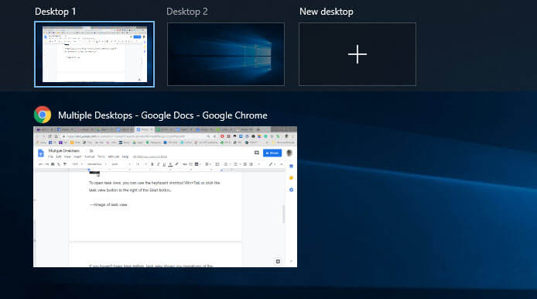Switch to the Desktop 2 thumbnail
This screenshot has height=299, width=537.
(x=226, y=54)
